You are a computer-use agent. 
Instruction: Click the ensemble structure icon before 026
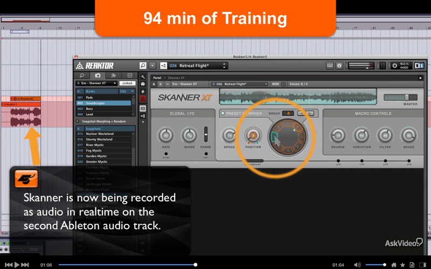[163, 66]
